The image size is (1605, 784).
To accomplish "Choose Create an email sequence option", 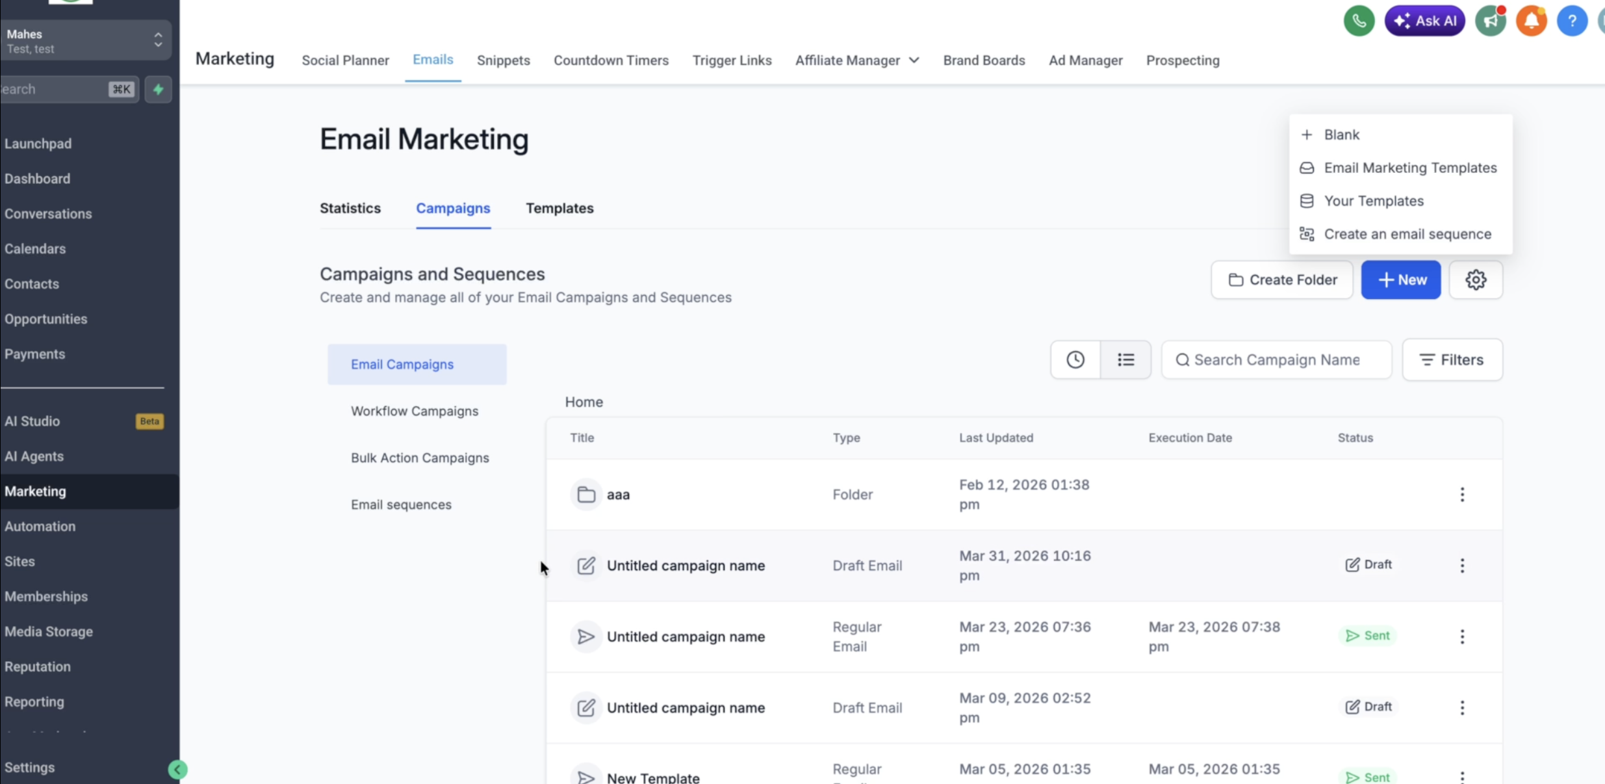I will point(1407,234).
